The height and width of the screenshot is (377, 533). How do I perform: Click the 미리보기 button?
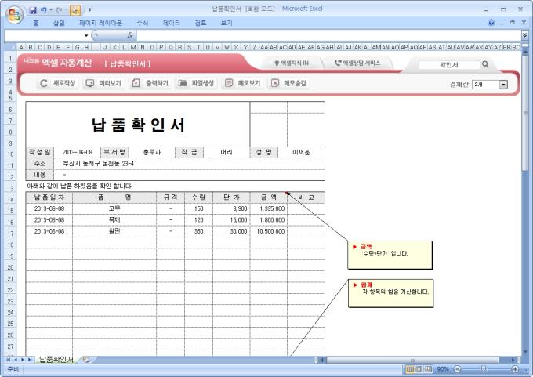[x=104, y=83]
